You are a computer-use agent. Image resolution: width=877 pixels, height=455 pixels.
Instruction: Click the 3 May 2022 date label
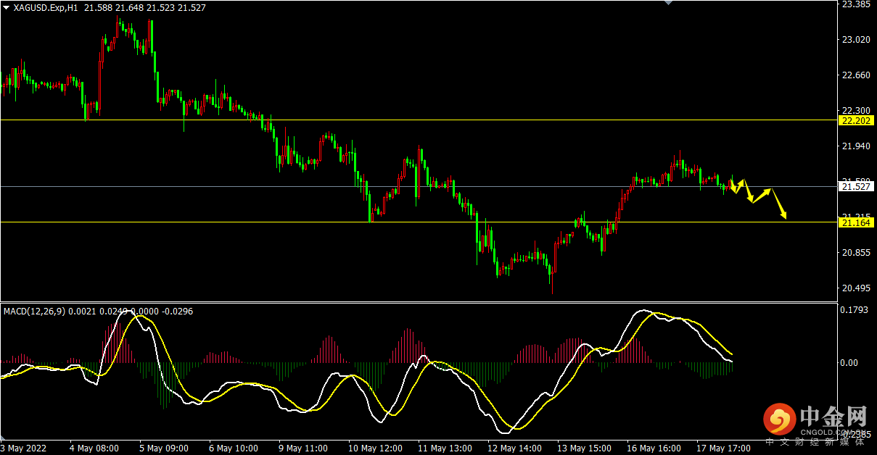[24, 448]
